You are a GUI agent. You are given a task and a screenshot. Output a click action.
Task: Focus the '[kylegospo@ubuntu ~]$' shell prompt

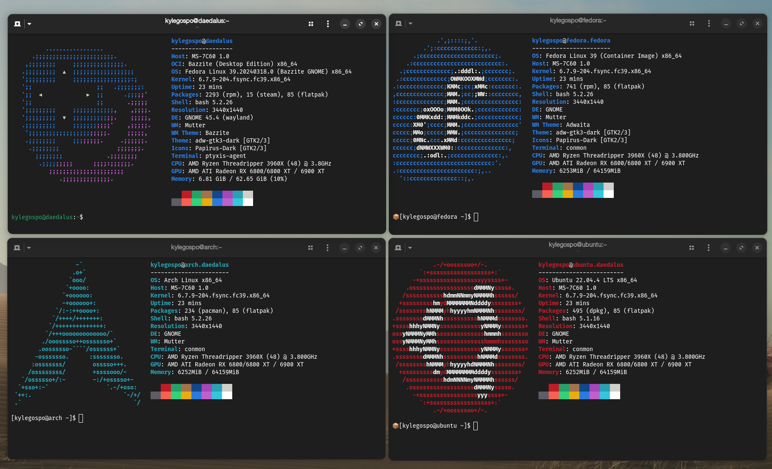435,426
